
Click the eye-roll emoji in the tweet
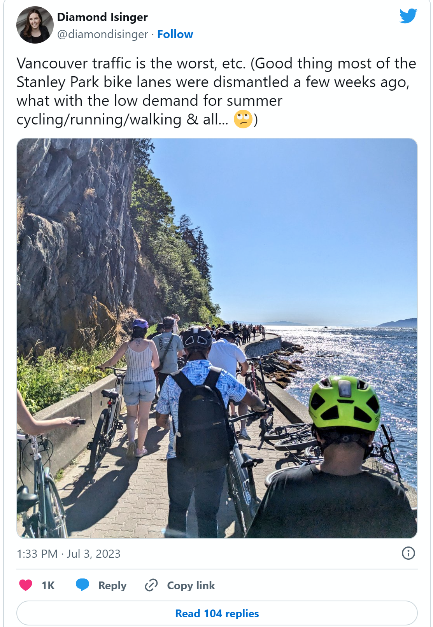coord(243,119)
